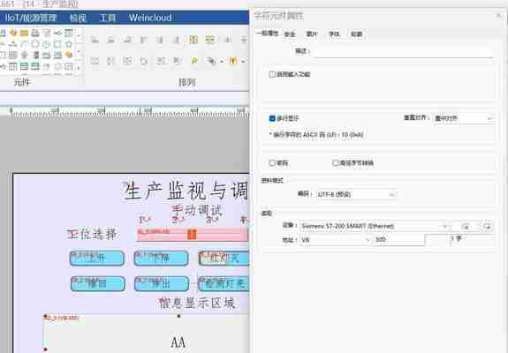The height and width of the screenshot is (353, 508).
Task: Switch to the 轮廓 tab in properties dialog
Action: click(356, 34)
